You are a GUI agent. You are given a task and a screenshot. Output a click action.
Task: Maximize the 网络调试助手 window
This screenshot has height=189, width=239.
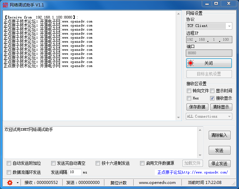pyautogui.click(x=216, y=4)
